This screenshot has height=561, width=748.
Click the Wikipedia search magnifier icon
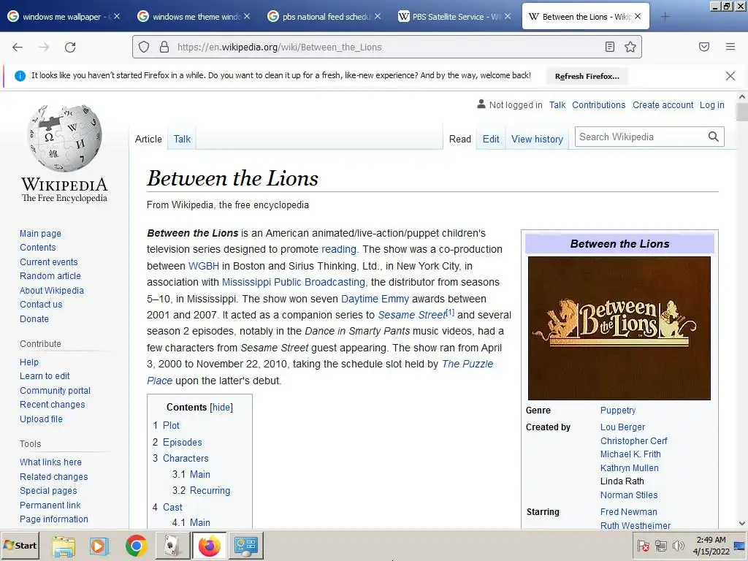click(713, 137)
